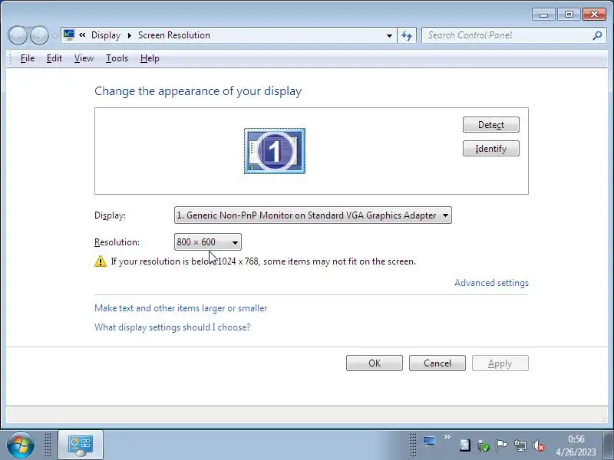Screen dimensions: 614x460
Task: Close the Screen Resolution window
Action: pos(594,15)
